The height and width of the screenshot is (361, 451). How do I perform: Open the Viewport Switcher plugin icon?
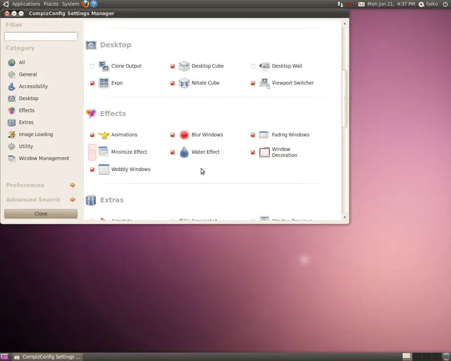click(x=264, y=83)
